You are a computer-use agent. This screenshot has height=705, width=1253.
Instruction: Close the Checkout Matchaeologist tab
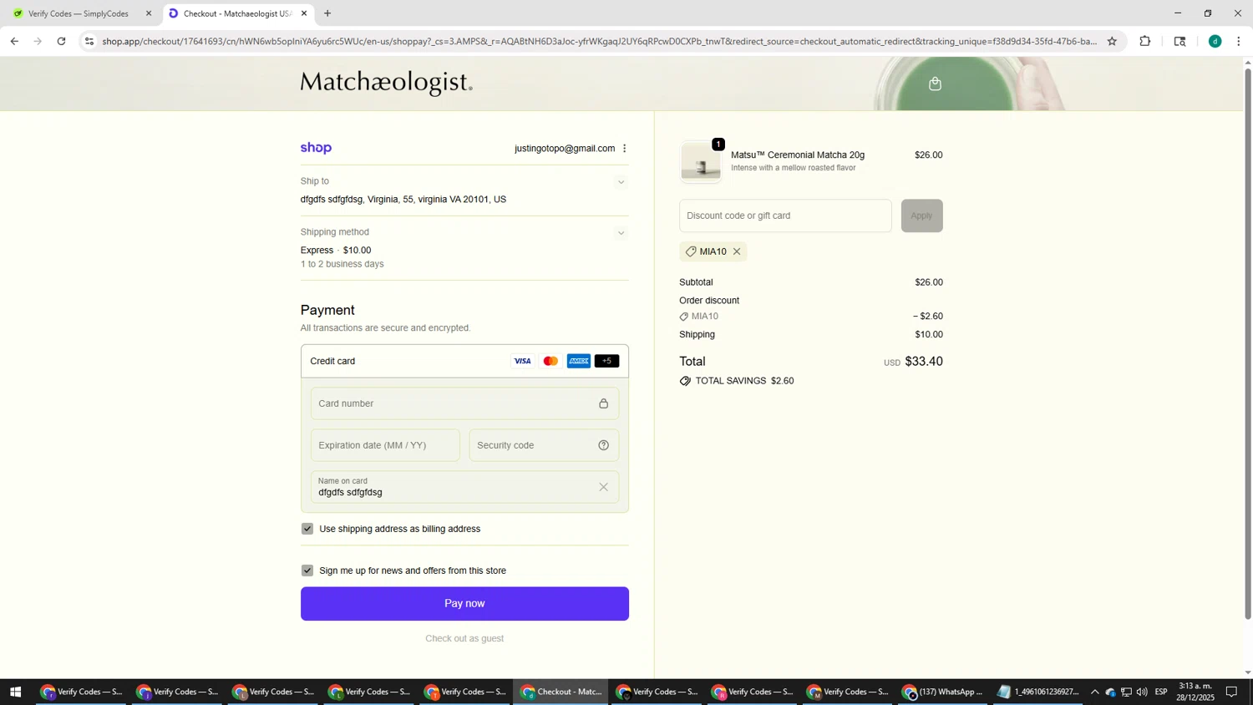point(304,13)
